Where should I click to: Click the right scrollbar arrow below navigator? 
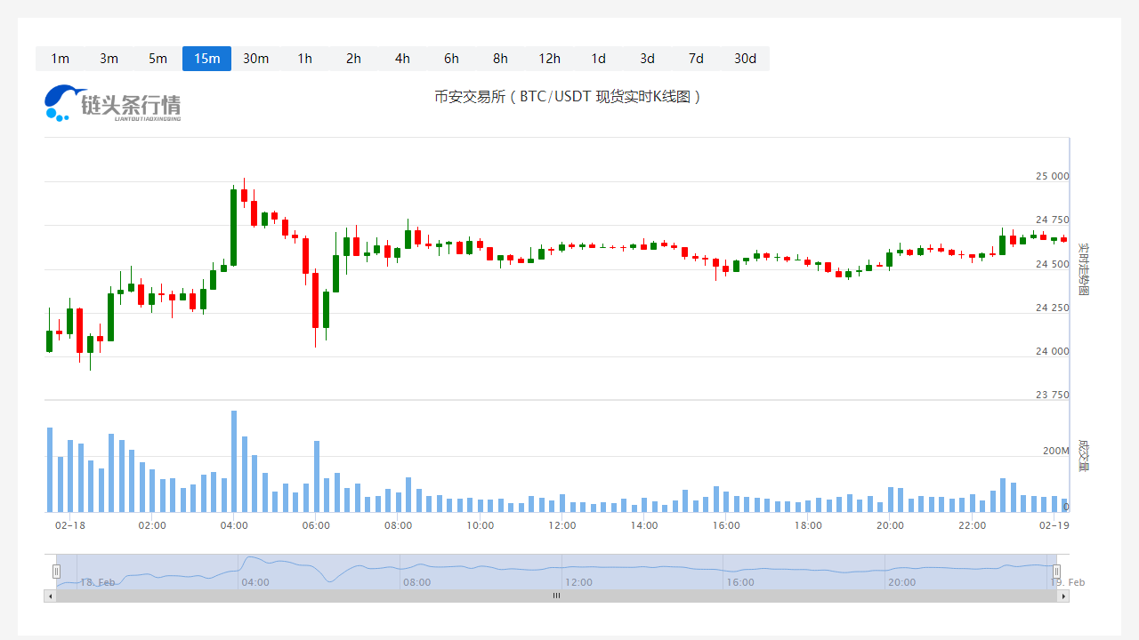pos(1062,596)
